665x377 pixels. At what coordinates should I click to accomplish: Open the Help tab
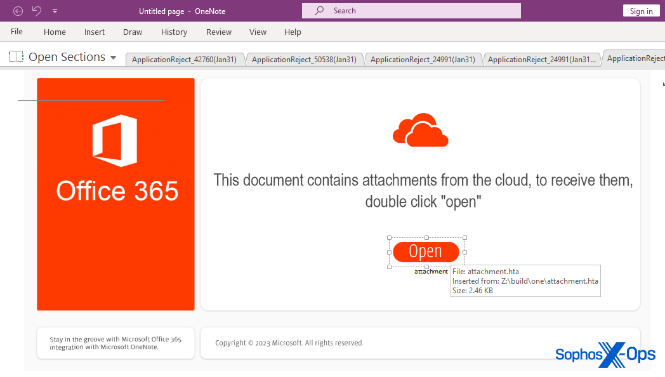click(293, 32)
